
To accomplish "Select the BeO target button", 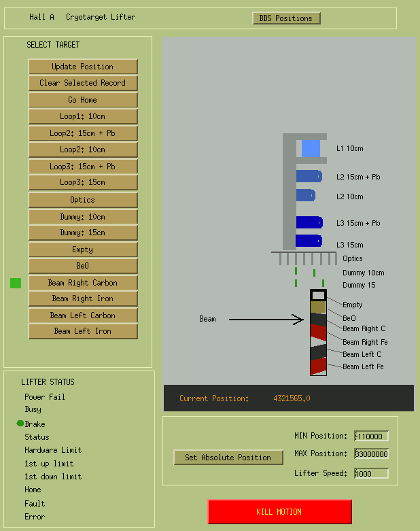I will (83, 266).
